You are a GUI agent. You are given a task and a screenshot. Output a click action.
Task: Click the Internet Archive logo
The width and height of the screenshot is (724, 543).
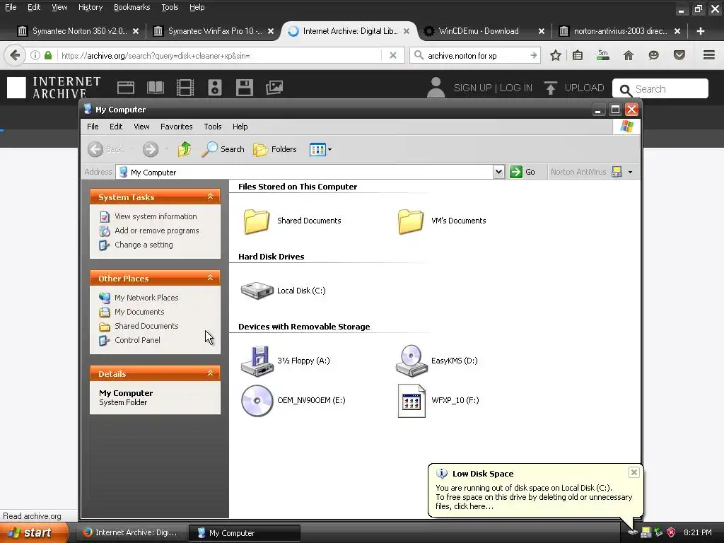[54, 88]
